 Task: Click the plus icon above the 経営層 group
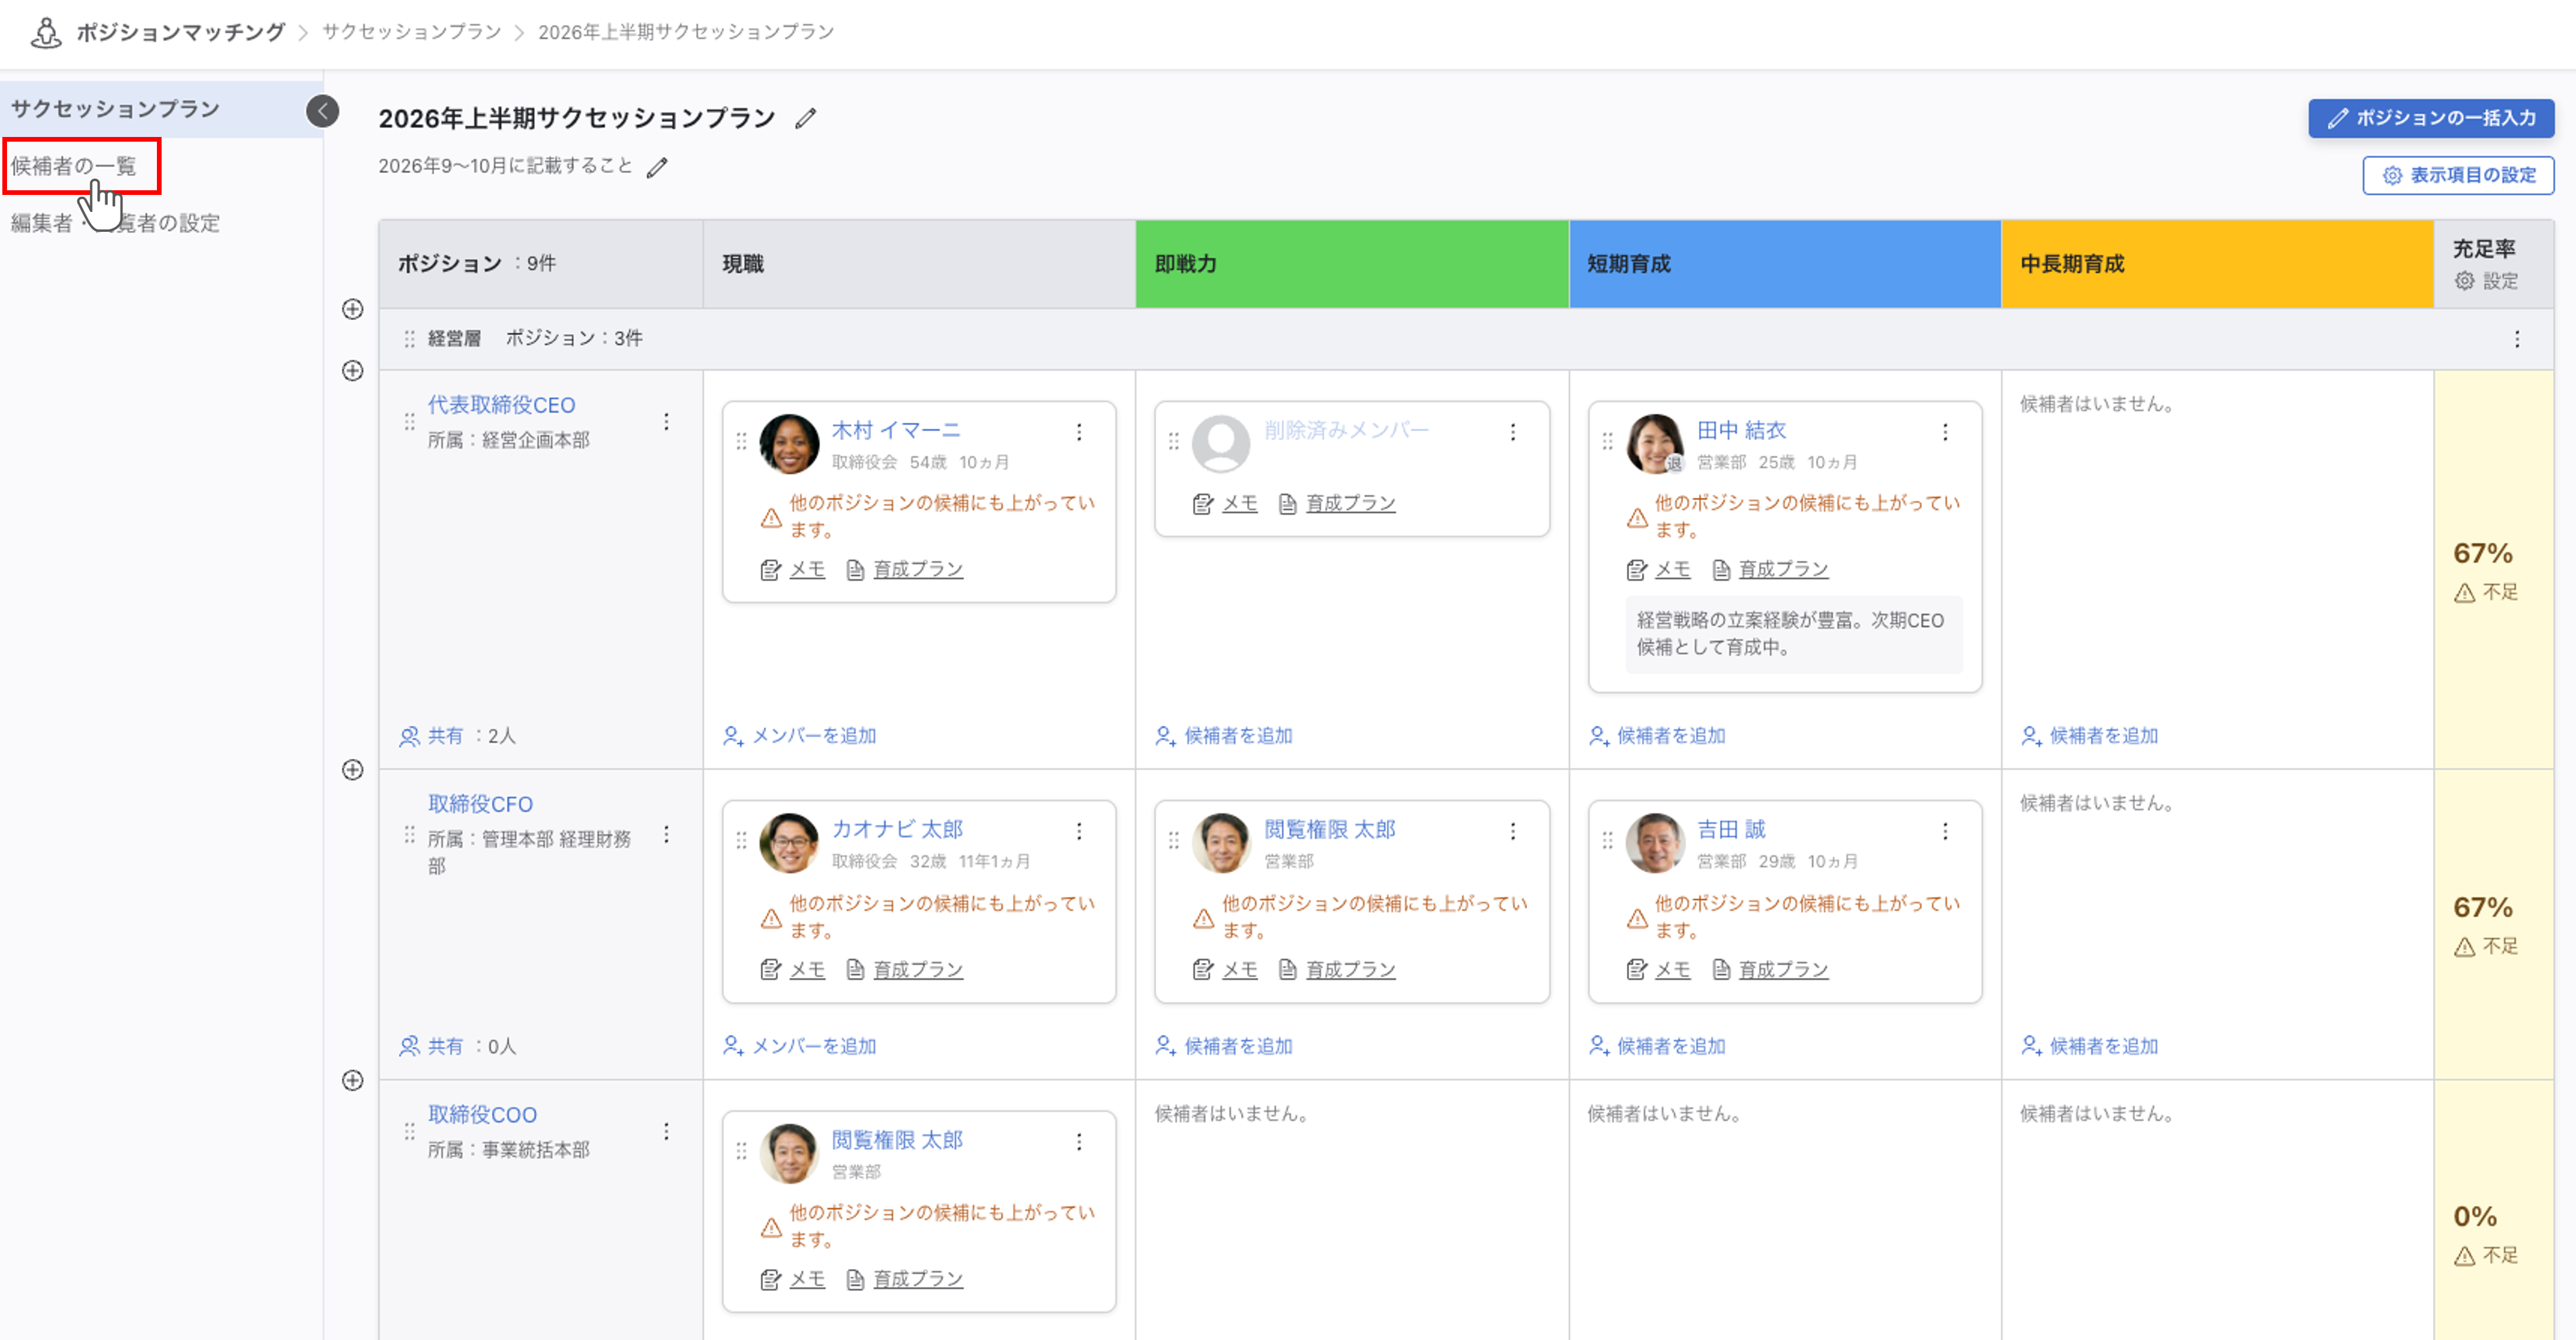(352, 309)
